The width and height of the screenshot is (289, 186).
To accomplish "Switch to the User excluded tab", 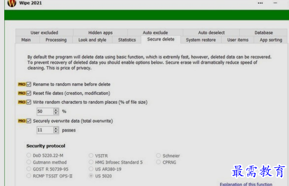I will coord(44,33).
